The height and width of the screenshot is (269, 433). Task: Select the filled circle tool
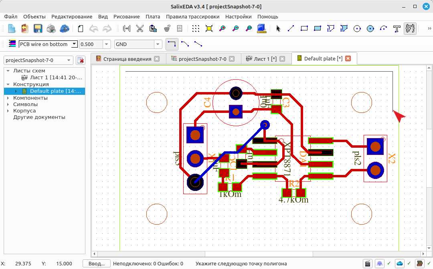coord(370,28)
